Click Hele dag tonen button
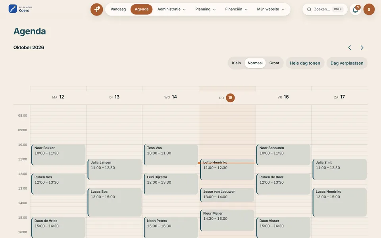 point(305,63)
